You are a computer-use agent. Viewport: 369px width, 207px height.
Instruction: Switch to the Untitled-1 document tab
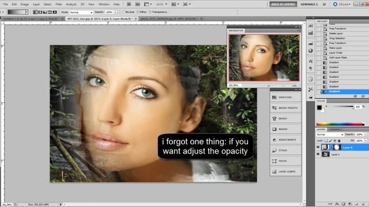coord(33,18)
